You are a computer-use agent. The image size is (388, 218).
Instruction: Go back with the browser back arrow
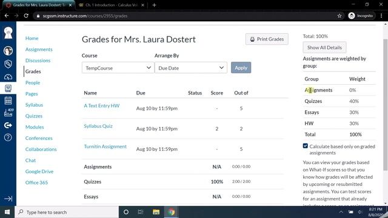[7, 16]
